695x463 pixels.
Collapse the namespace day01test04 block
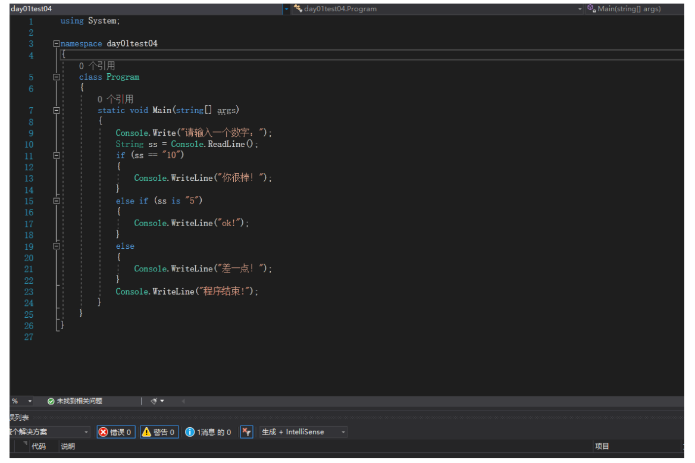click(57, 44)
